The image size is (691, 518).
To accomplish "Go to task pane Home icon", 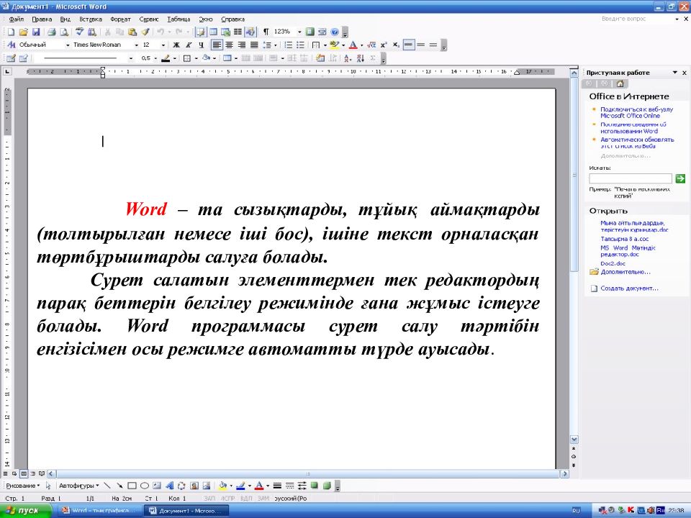I will coord(620,83).
